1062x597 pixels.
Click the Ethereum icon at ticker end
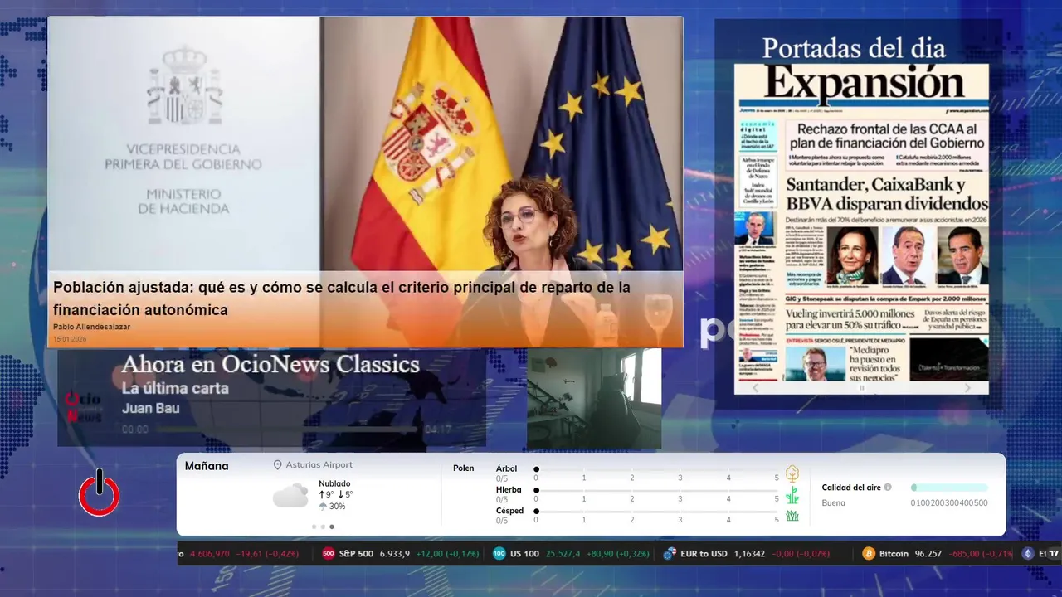(x=1028, y=553)
